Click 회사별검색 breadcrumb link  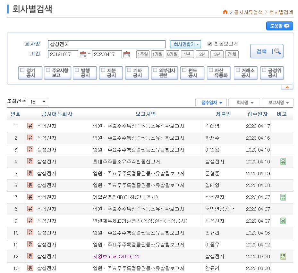(x=281, y=12)
